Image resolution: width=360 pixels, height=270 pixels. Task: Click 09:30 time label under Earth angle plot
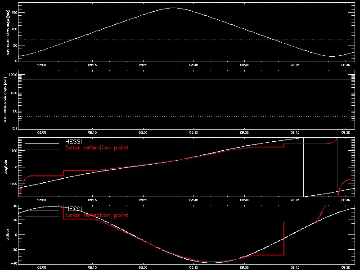(346, 65)
